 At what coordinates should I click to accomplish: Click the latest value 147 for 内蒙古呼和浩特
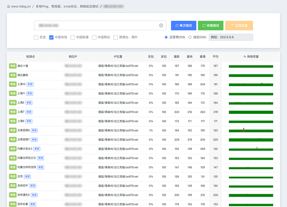point(177,167)
